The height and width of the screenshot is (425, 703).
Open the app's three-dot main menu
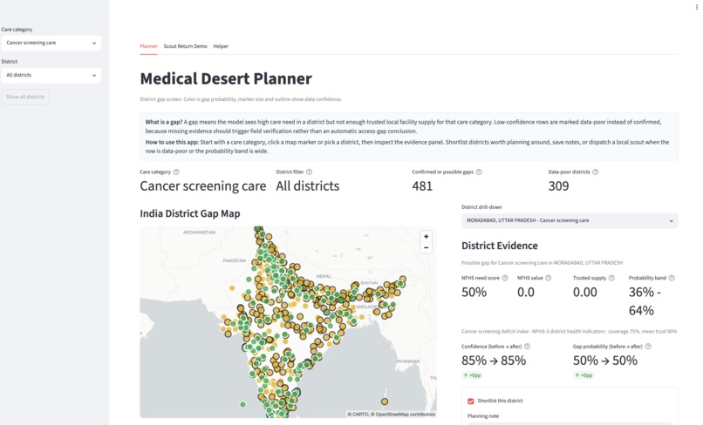tap(696, 7)
